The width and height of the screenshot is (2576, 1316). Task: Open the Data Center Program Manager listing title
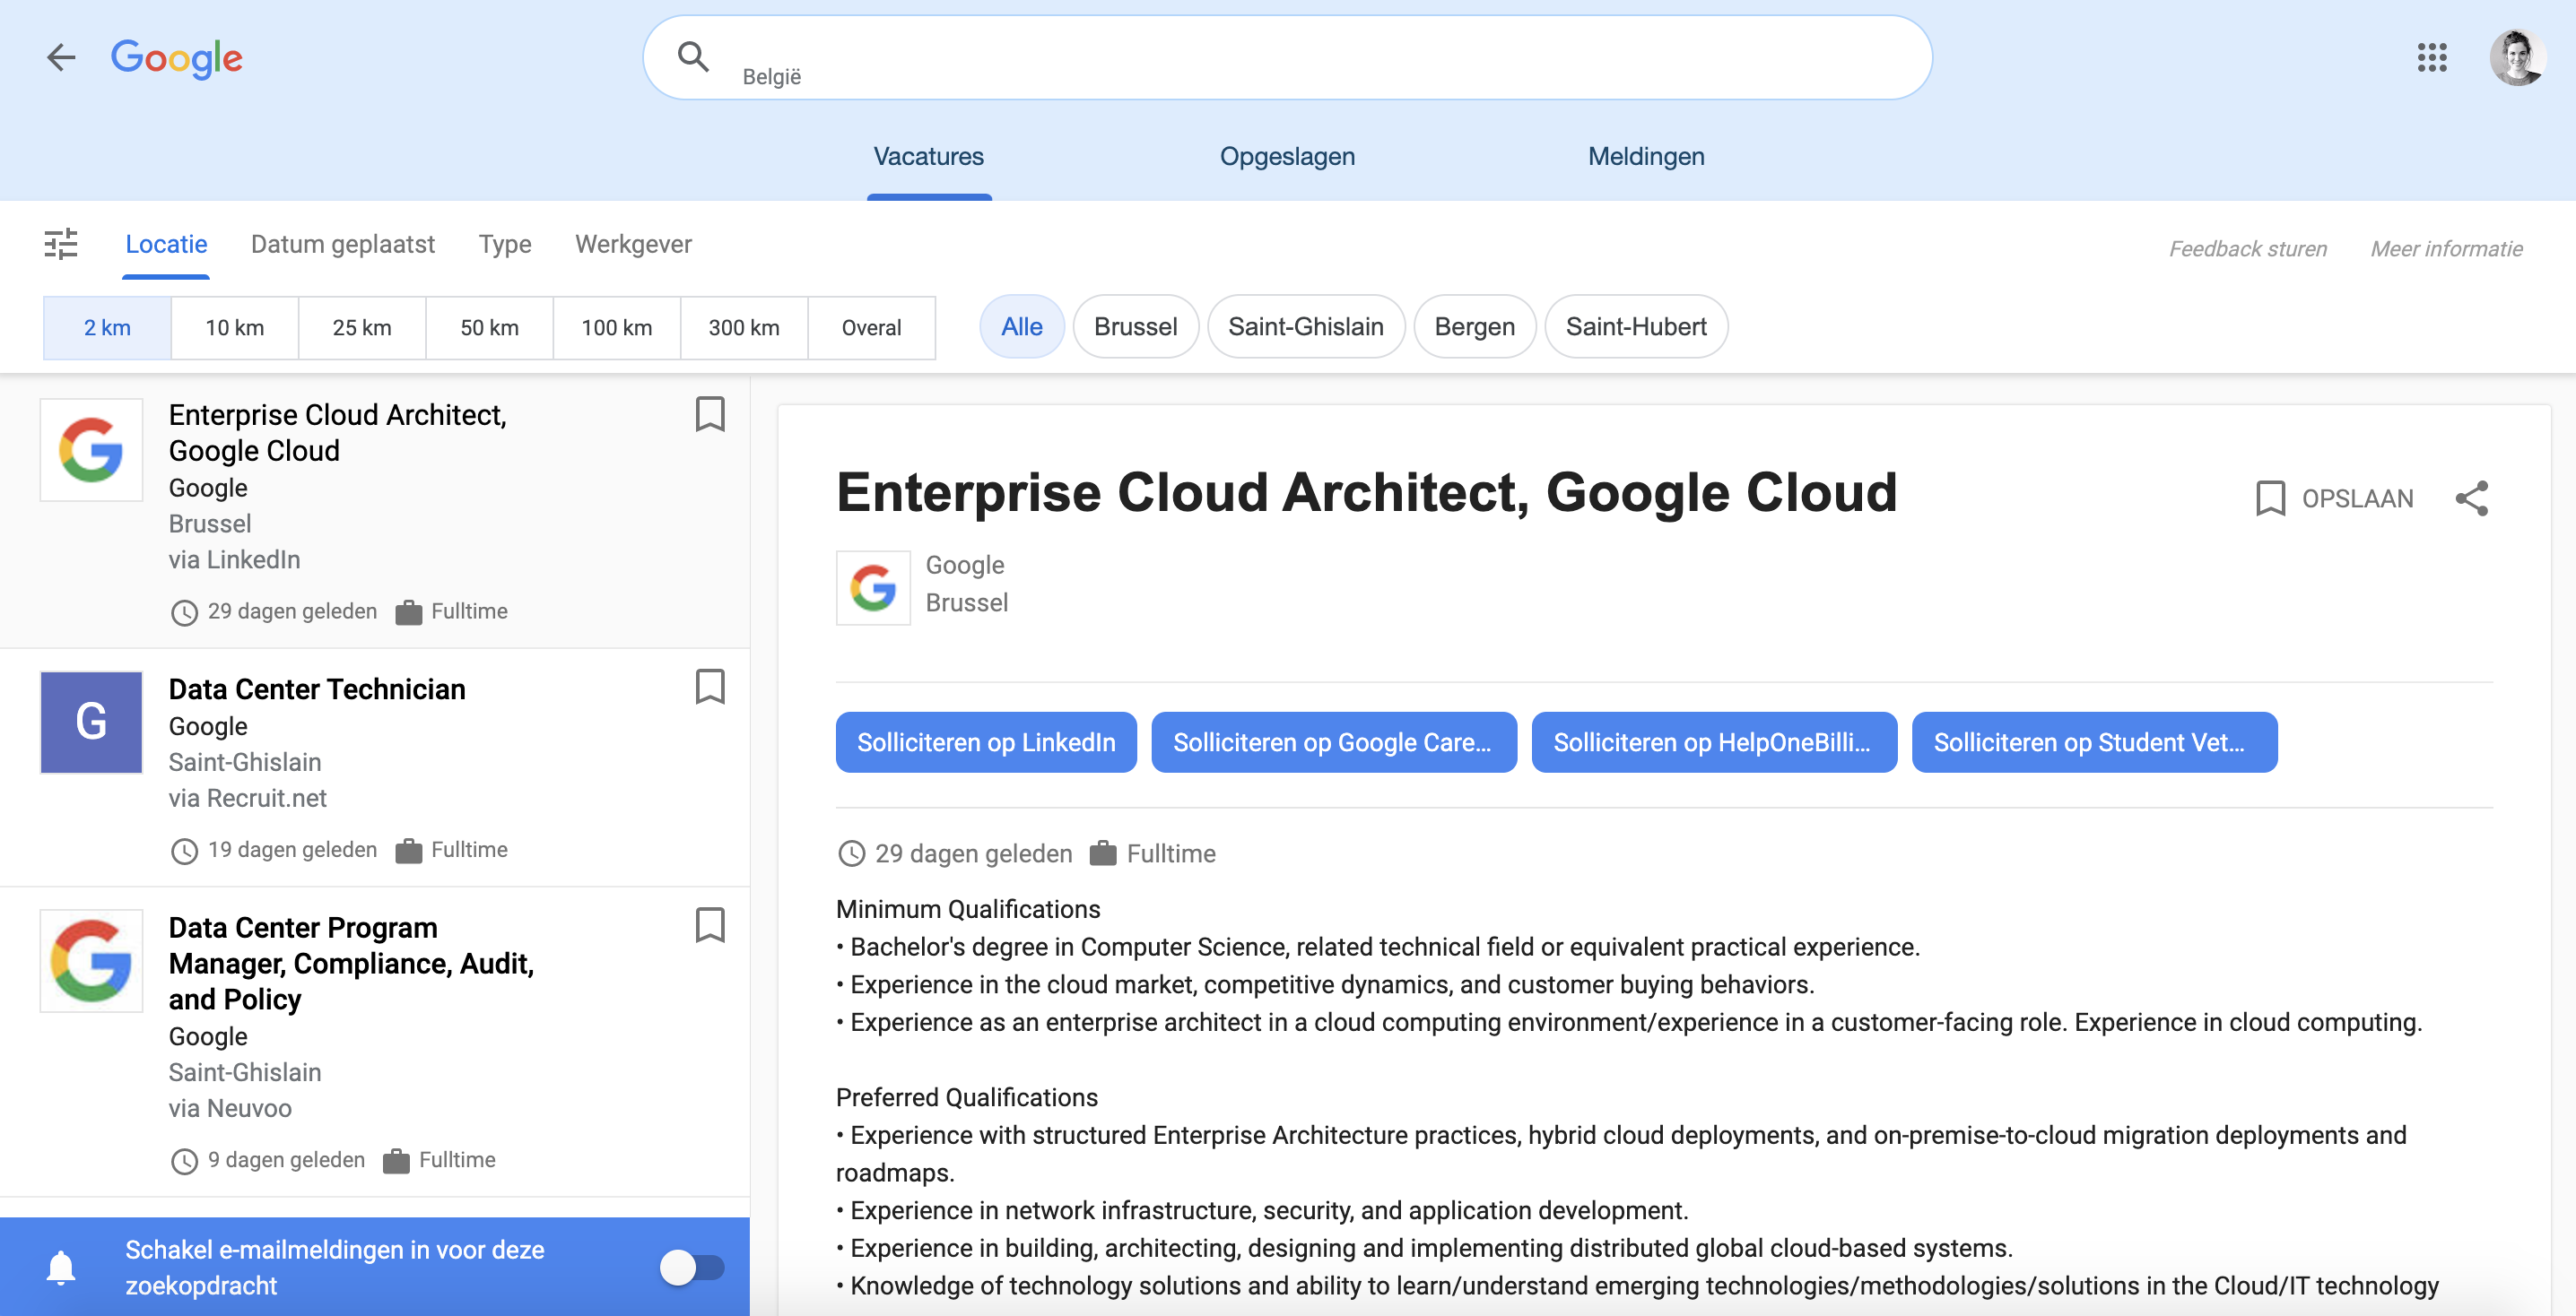351,964
